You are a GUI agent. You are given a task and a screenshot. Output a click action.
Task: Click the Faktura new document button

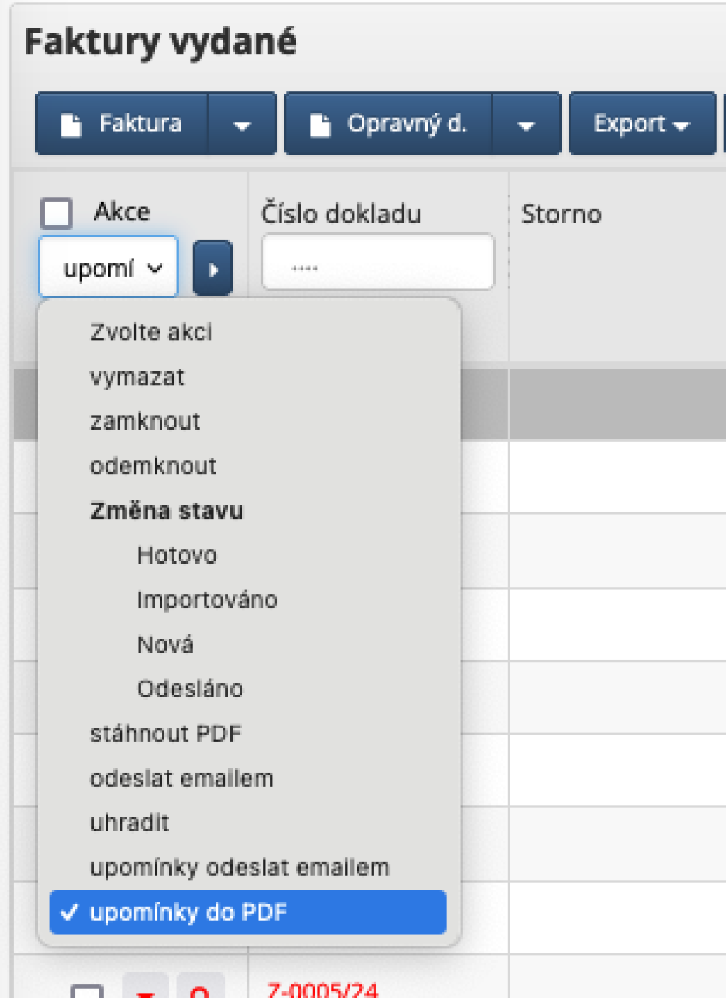(x=122, y=124)
